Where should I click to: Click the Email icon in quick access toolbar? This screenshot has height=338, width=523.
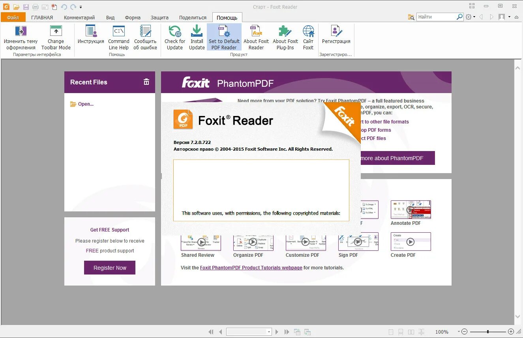coord(45,7)
